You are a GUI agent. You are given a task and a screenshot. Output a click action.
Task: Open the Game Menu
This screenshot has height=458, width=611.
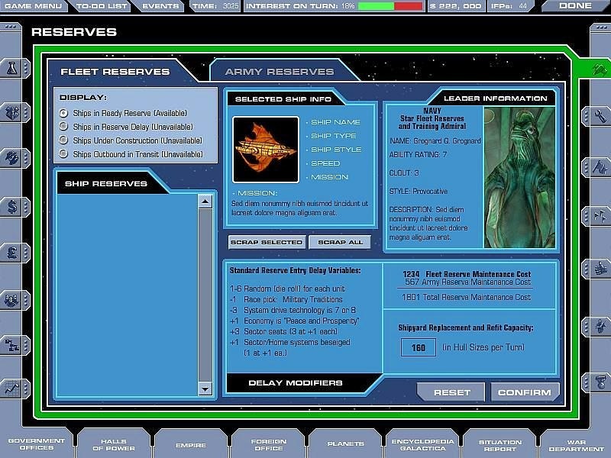click(x=34, y=6)
